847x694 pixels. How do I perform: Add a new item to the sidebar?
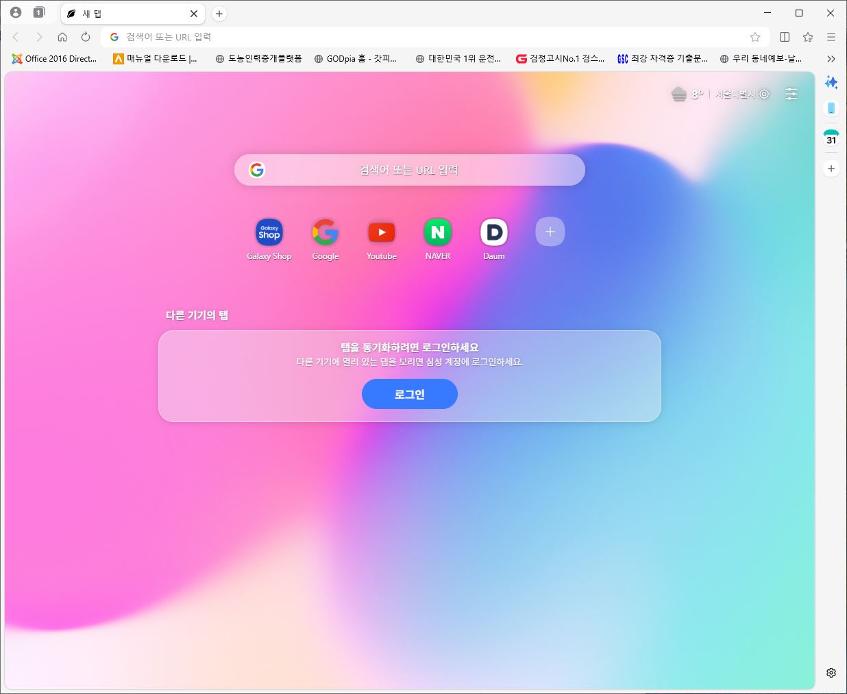[x=831, y=168]
